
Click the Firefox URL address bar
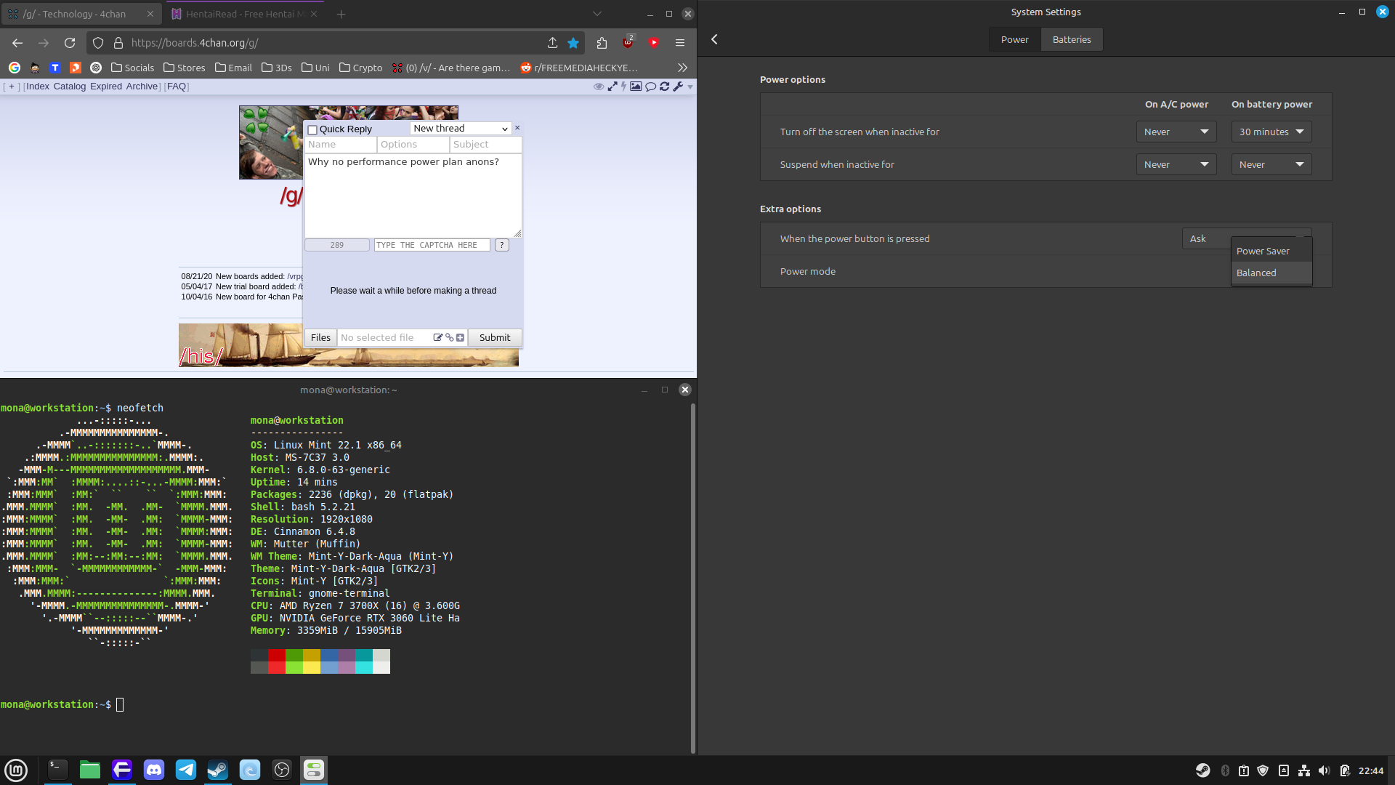coord(334,43)
